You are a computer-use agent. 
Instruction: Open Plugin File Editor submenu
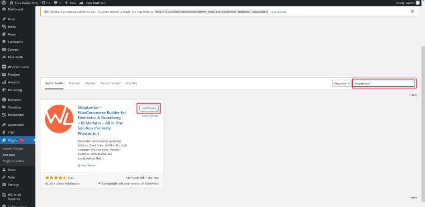click(13, 161)
